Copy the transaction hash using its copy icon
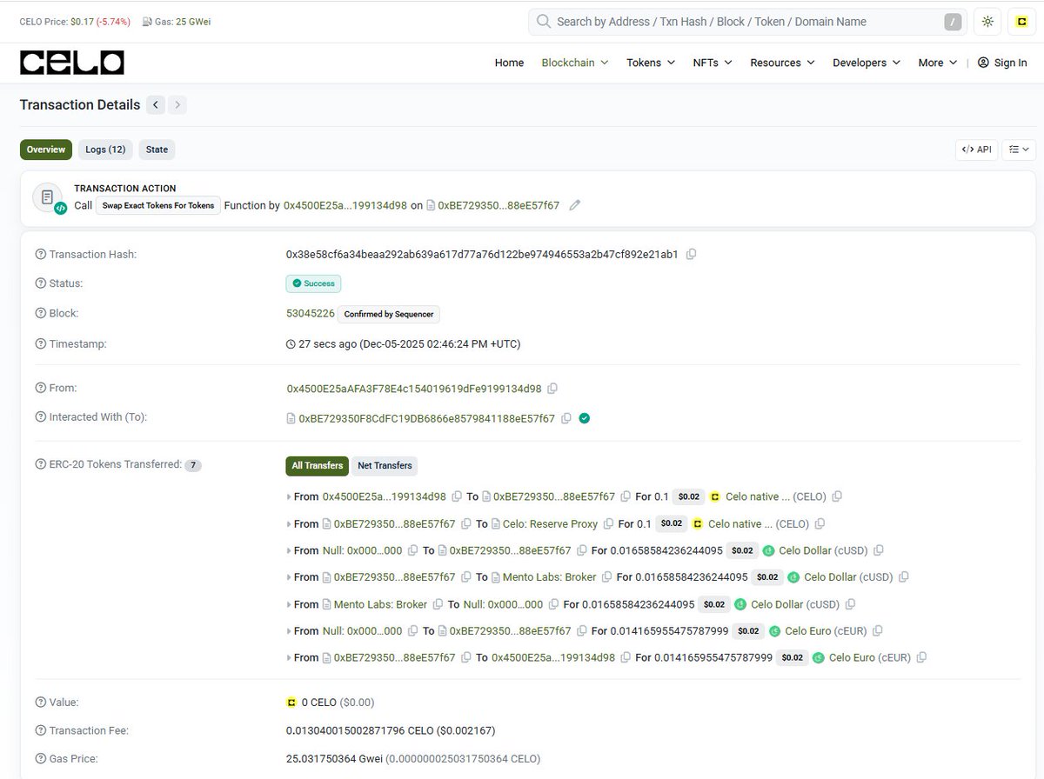 692,254
